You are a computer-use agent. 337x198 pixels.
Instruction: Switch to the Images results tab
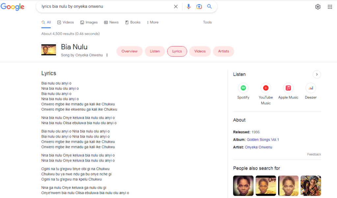(x=89, y=22)
